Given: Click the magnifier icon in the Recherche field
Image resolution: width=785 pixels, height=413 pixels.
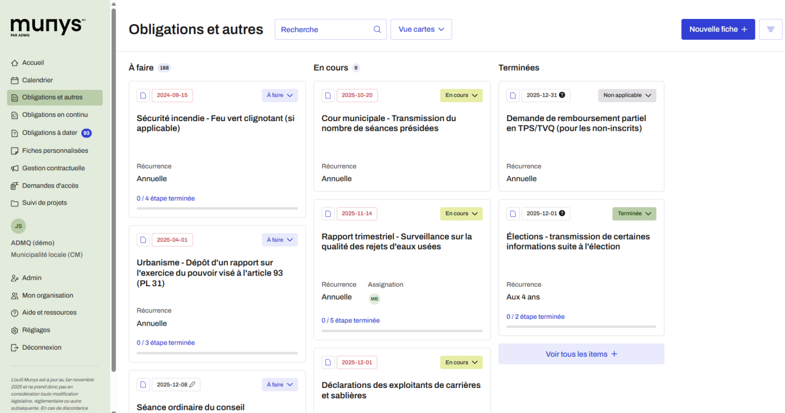Looking at the screenshot, I should pyautogui.click(x=377, y=30).
